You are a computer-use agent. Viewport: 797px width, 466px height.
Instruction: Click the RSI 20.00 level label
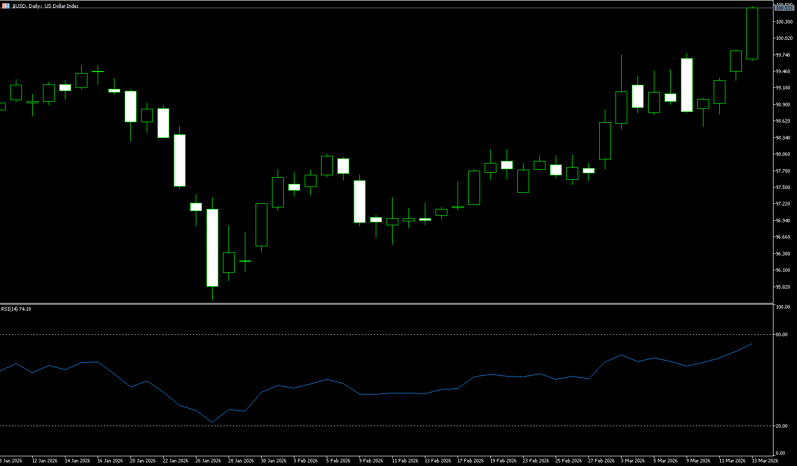click(781, 426)
